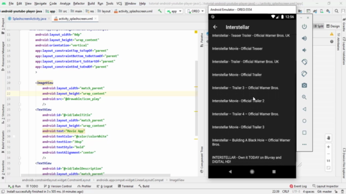
Task: Click the ImageView breadcrumb below the editor
Action: [177, 180]
